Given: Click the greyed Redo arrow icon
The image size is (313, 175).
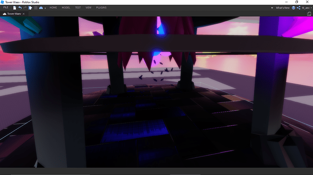Looking at the screenshot, I should (25, 8).
